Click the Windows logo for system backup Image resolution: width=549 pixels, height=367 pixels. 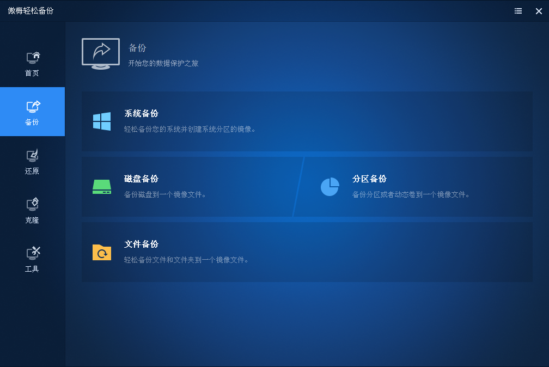[x=102, y=121]
